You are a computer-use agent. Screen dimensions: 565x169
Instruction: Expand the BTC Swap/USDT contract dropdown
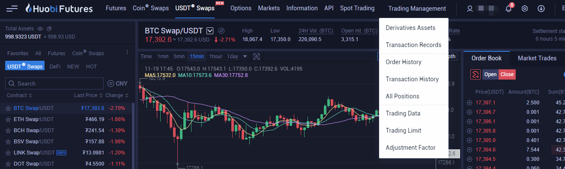(210, 31)
